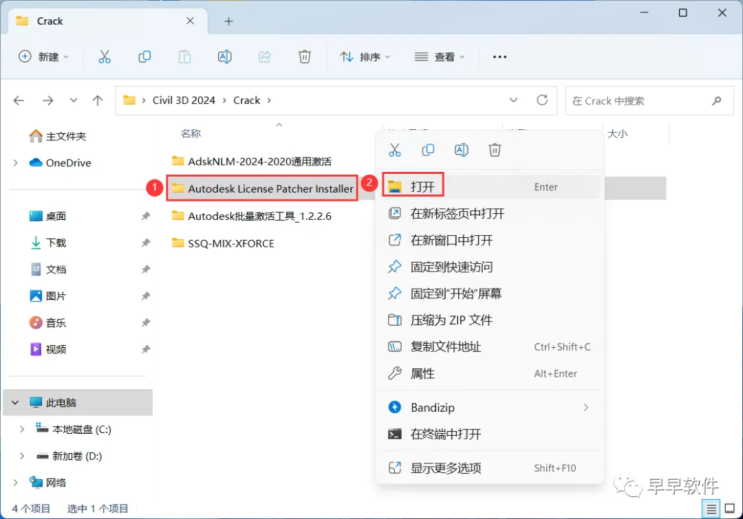Open the three-dot See more menu

click(x=499, y=57)
